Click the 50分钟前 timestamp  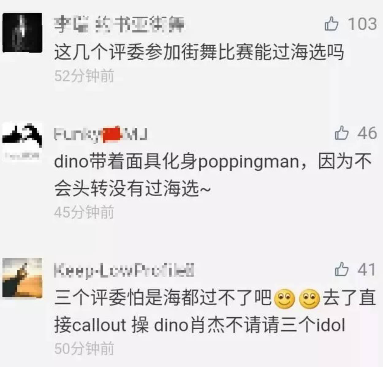84,348
